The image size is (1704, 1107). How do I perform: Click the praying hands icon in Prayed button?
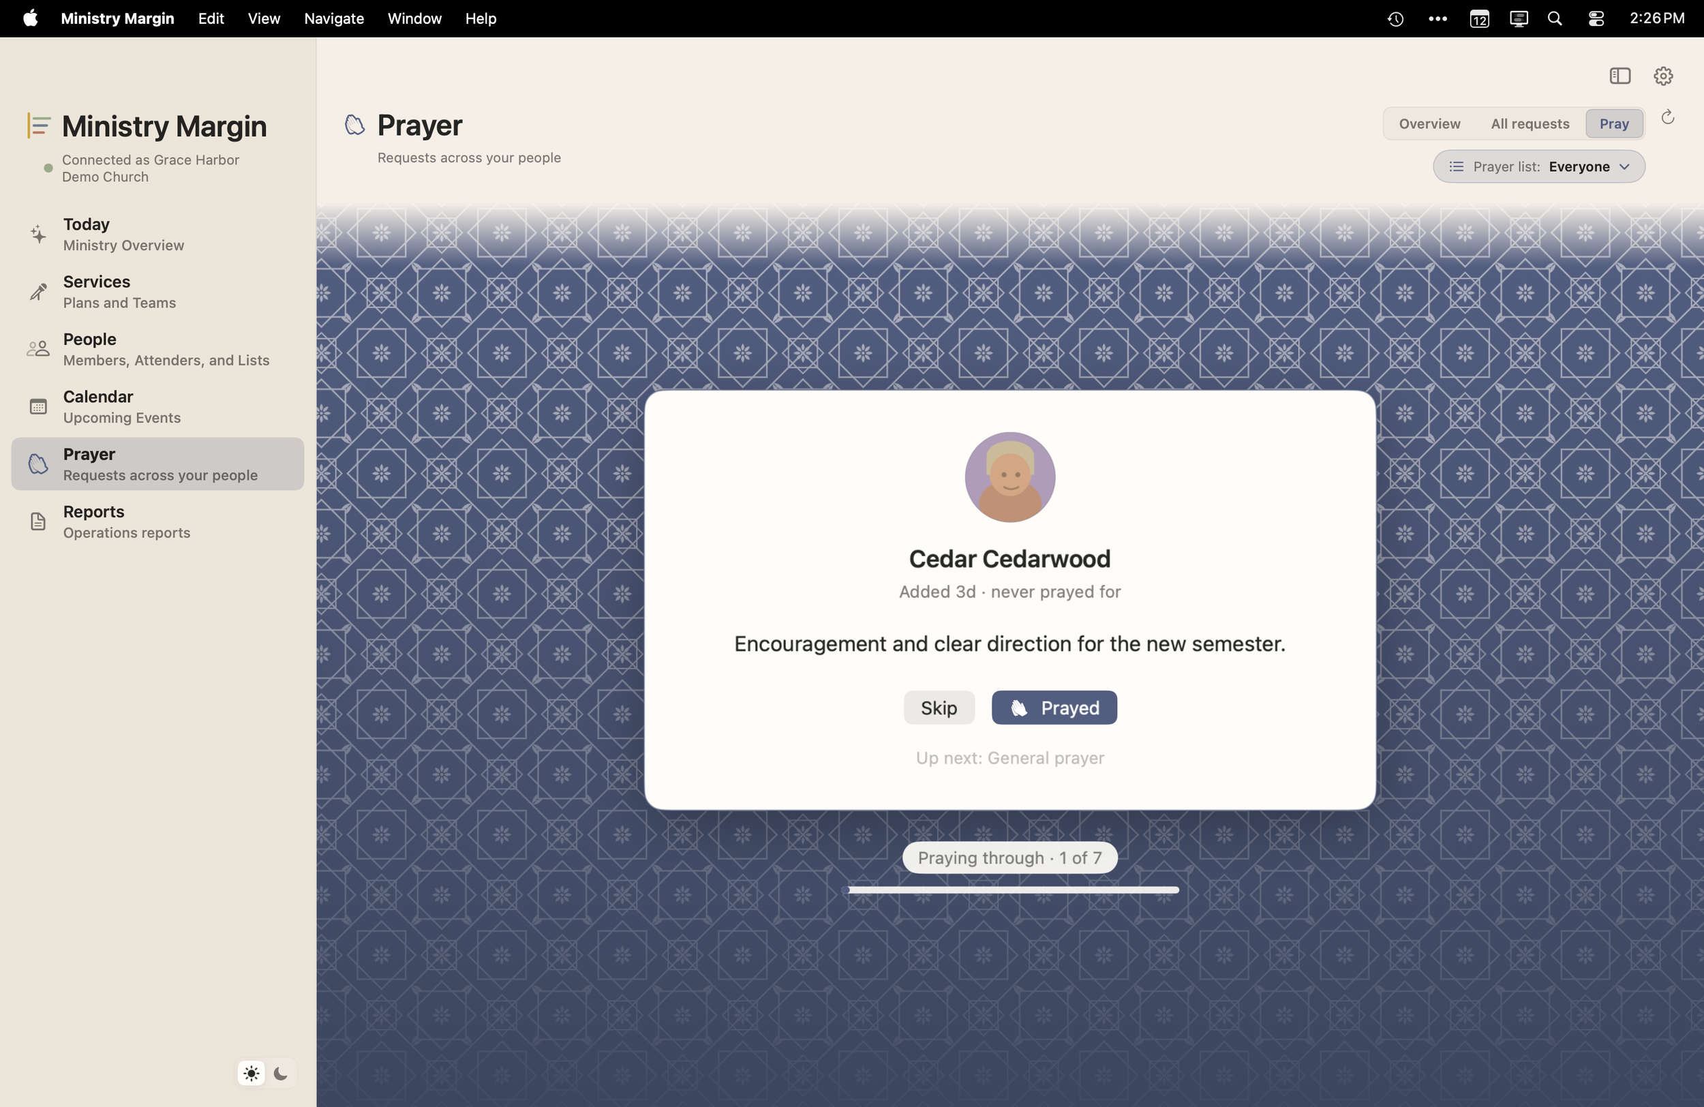pos(1019,708)
